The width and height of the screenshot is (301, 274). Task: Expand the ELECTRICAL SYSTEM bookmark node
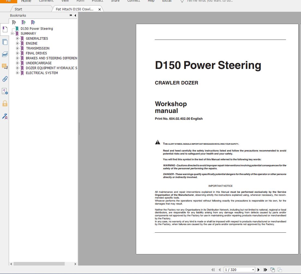[17, 73]
